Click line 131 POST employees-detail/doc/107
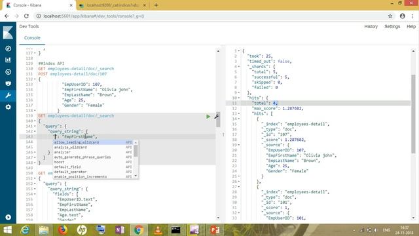Screen dimensions: 419x236 point(73,74)
